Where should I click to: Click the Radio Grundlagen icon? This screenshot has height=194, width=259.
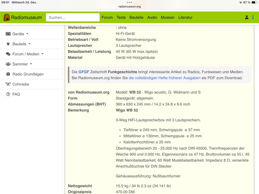click(x=8, y=74)
